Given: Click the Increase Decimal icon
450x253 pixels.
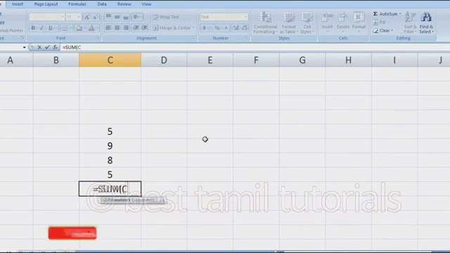Looking at the screenshot, I should pyautogui.click(x=236, y=28).
